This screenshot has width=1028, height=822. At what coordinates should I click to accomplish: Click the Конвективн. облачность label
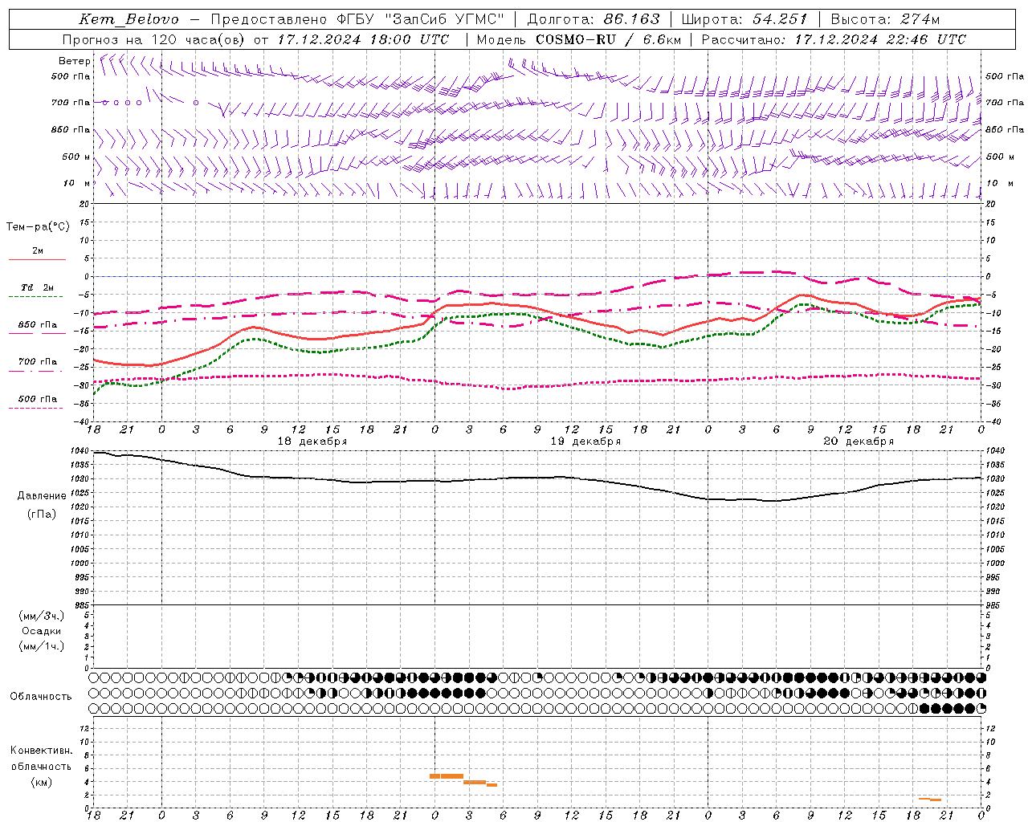[x=41, y=759]
